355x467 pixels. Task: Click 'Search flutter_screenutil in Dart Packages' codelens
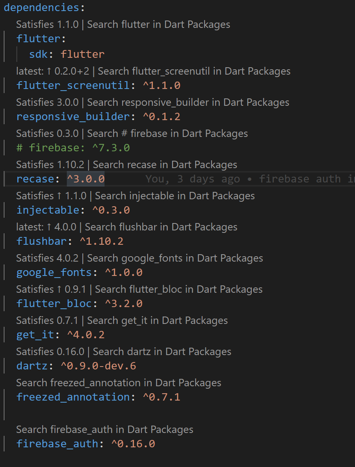point(194,71)
